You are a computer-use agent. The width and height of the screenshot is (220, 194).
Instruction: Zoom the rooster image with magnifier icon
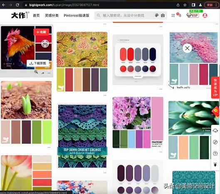click(36, 72)
